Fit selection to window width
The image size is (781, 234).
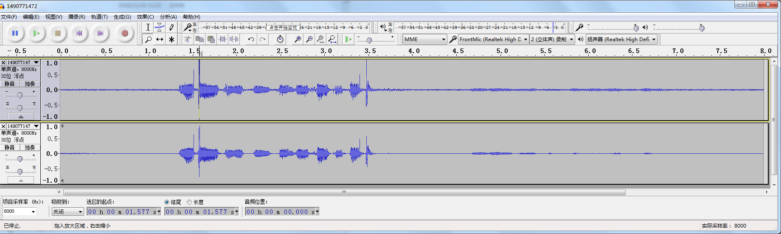click(321, 39)
